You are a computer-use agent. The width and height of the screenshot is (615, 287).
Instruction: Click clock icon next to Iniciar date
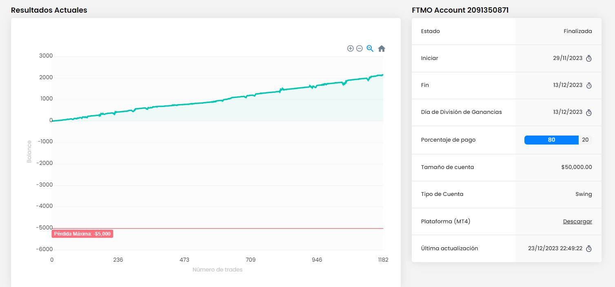[x=589, y=58]
